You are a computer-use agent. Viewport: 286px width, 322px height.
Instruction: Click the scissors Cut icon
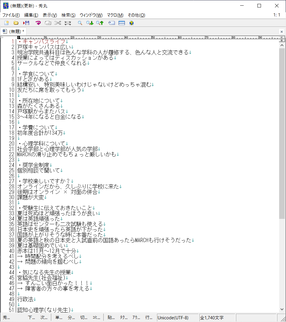58,23
